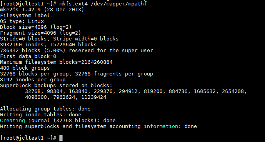The width and height of the screenshot is (265, 142).
Task: Click the '8192 inodes per group' line
Action: click(32, 80)
